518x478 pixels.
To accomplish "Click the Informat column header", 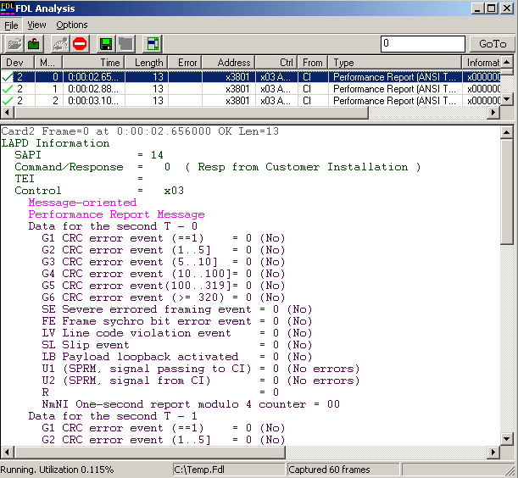I will point(482,63).
